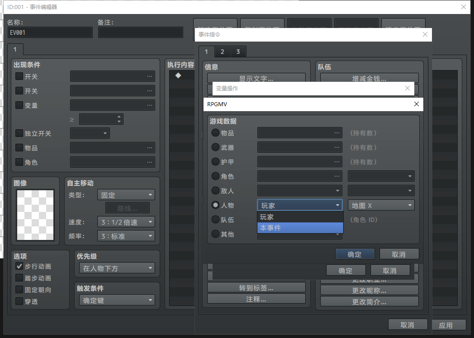
Task: Close the 事件指令 window
Action: click(x=425, y=34)
